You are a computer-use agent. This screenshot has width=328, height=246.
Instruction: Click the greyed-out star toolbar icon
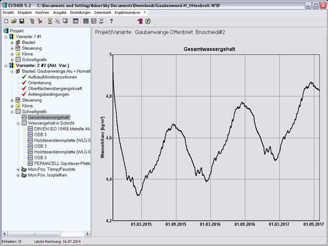pos(58,21)
